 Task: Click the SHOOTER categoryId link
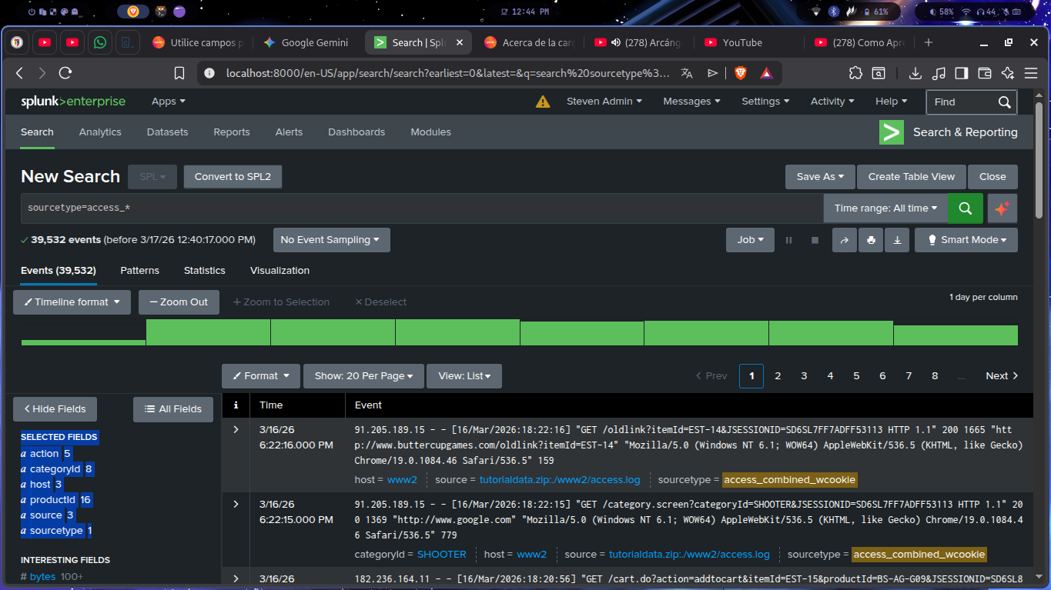(441, 555)
